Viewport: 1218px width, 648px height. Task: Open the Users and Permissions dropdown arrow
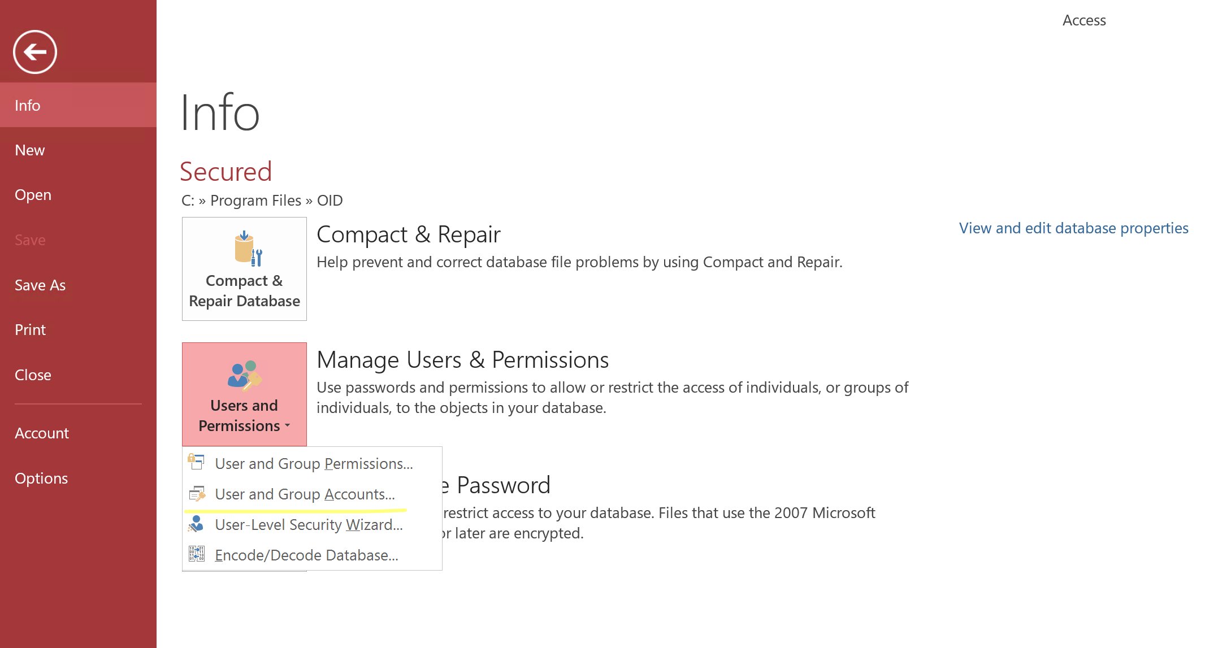pos(288,426)
